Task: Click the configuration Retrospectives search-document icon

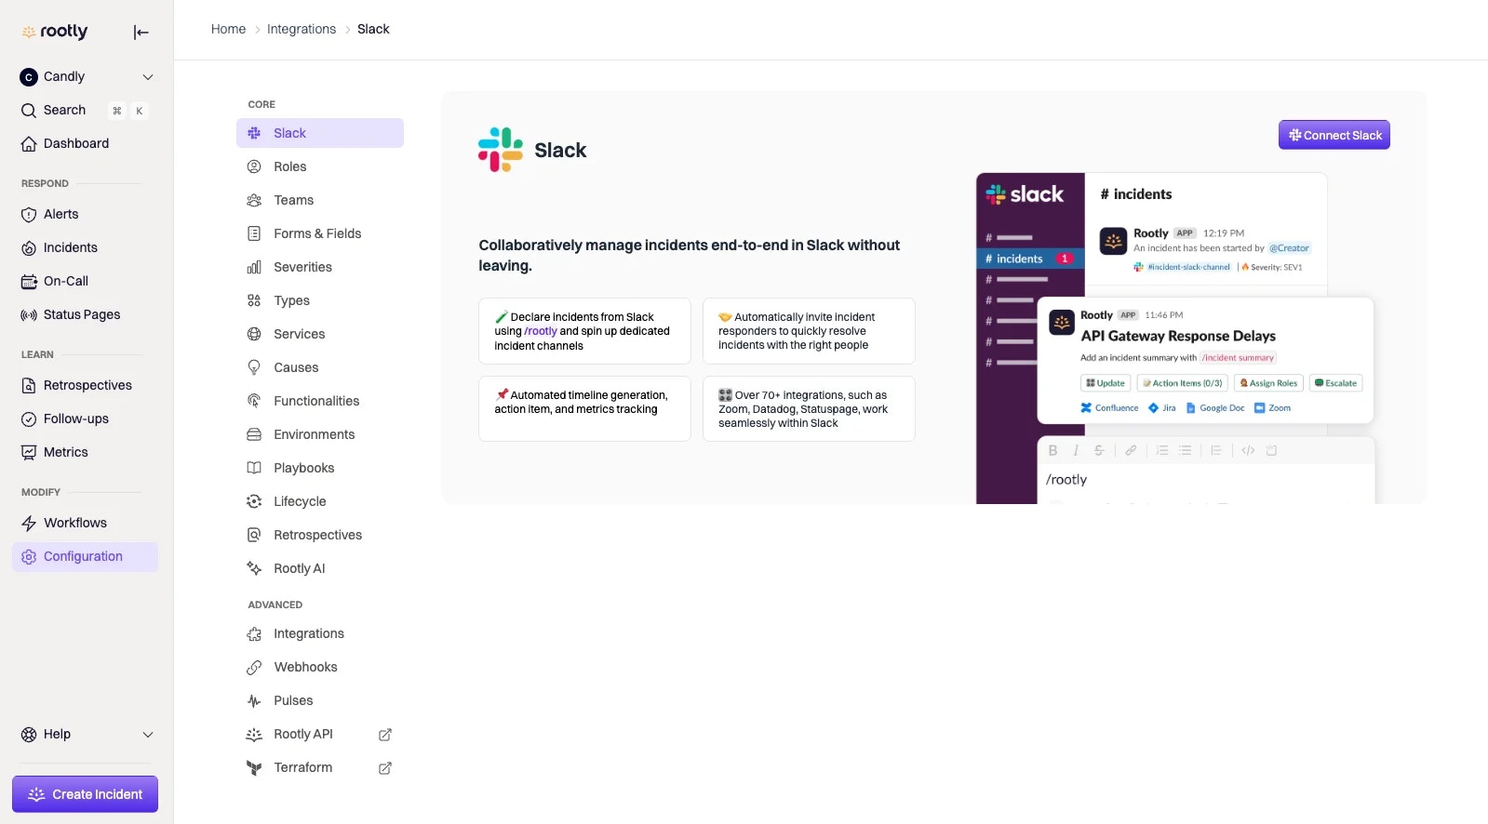Action: [254, 535]
